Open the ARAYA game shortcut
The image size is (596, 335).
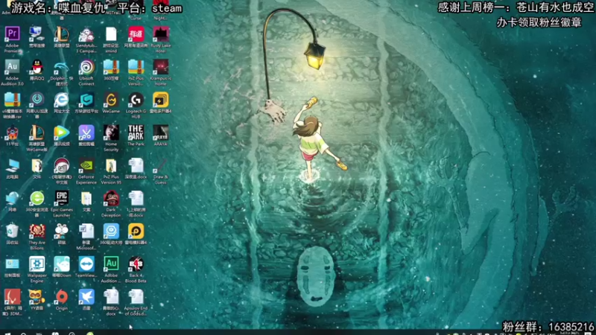[160, 133]
